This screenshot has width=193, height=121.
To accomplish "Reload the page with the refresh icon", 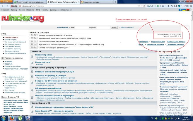I will pyautogui.click(x=144, y=6).
